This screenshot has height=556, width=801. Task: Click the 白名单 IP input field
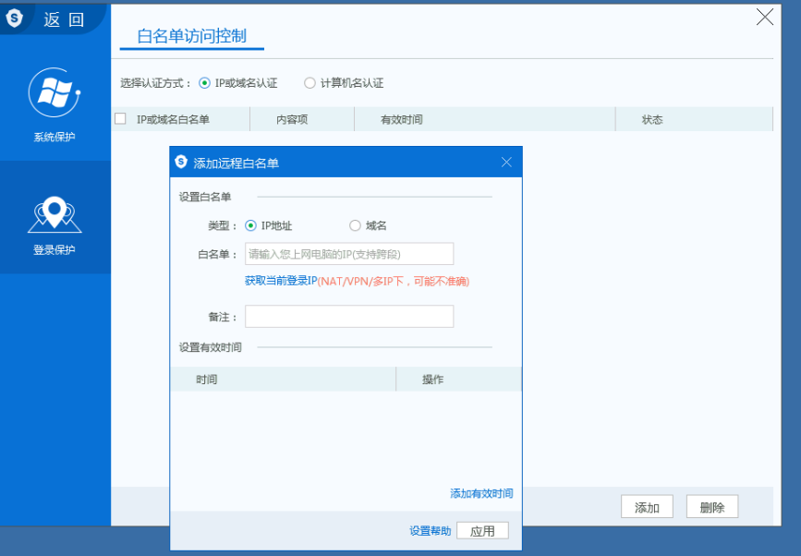(349, 254)
